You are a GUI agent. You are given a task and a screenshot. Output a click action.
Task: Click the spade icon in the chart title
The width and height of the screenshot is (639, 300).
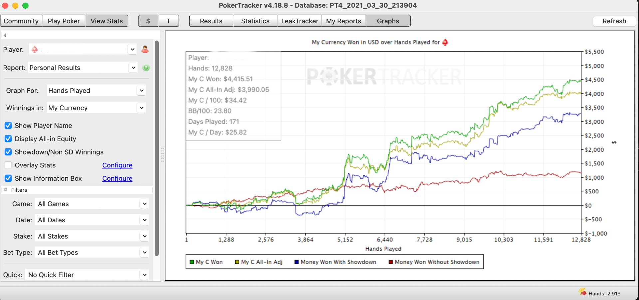445,42
